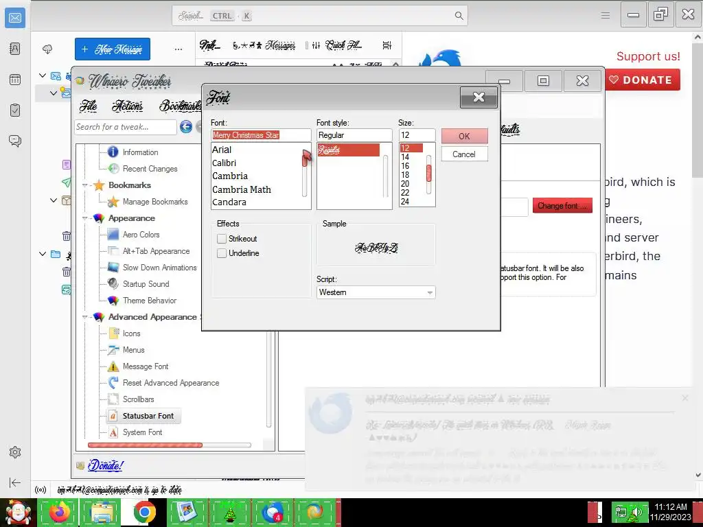Open Thunderbird settings gear icon
The width and height of the screenshot is (703, 527).
pos(15,452)
